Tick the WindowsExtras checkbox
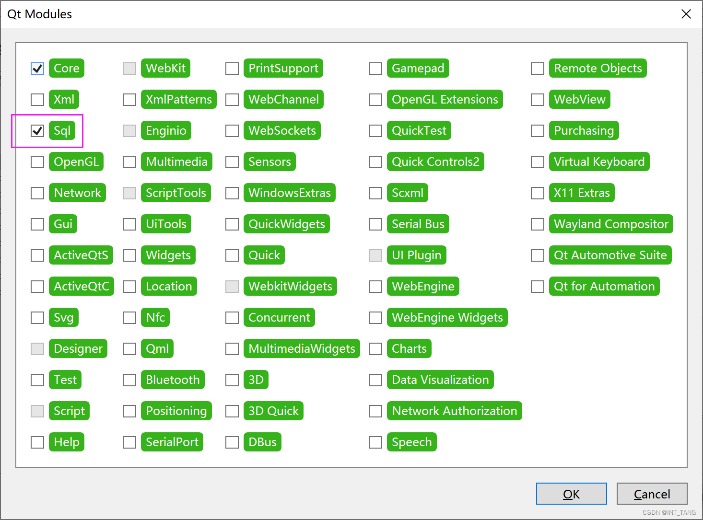The height and width of the screenshot is (520, 703). pyautogui.click(x=232, y=193)
